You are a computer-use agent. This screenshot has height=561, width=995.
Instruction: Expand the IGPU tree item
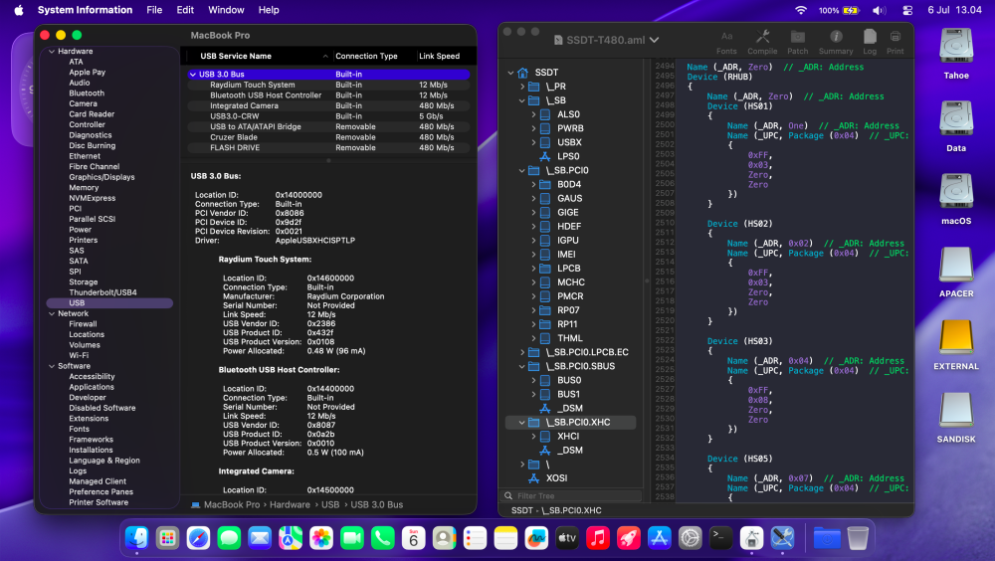click(x=533, y=241)
